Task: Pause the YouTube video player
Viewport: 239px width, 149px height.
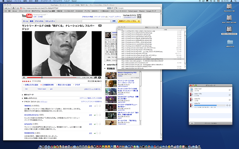Action: [x=24, y=78]
